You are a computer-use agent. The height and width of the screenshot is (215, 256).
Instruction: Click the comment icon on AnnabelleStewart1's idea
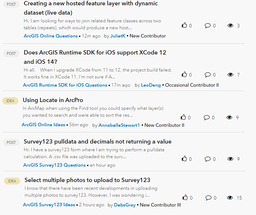[207, 117]
